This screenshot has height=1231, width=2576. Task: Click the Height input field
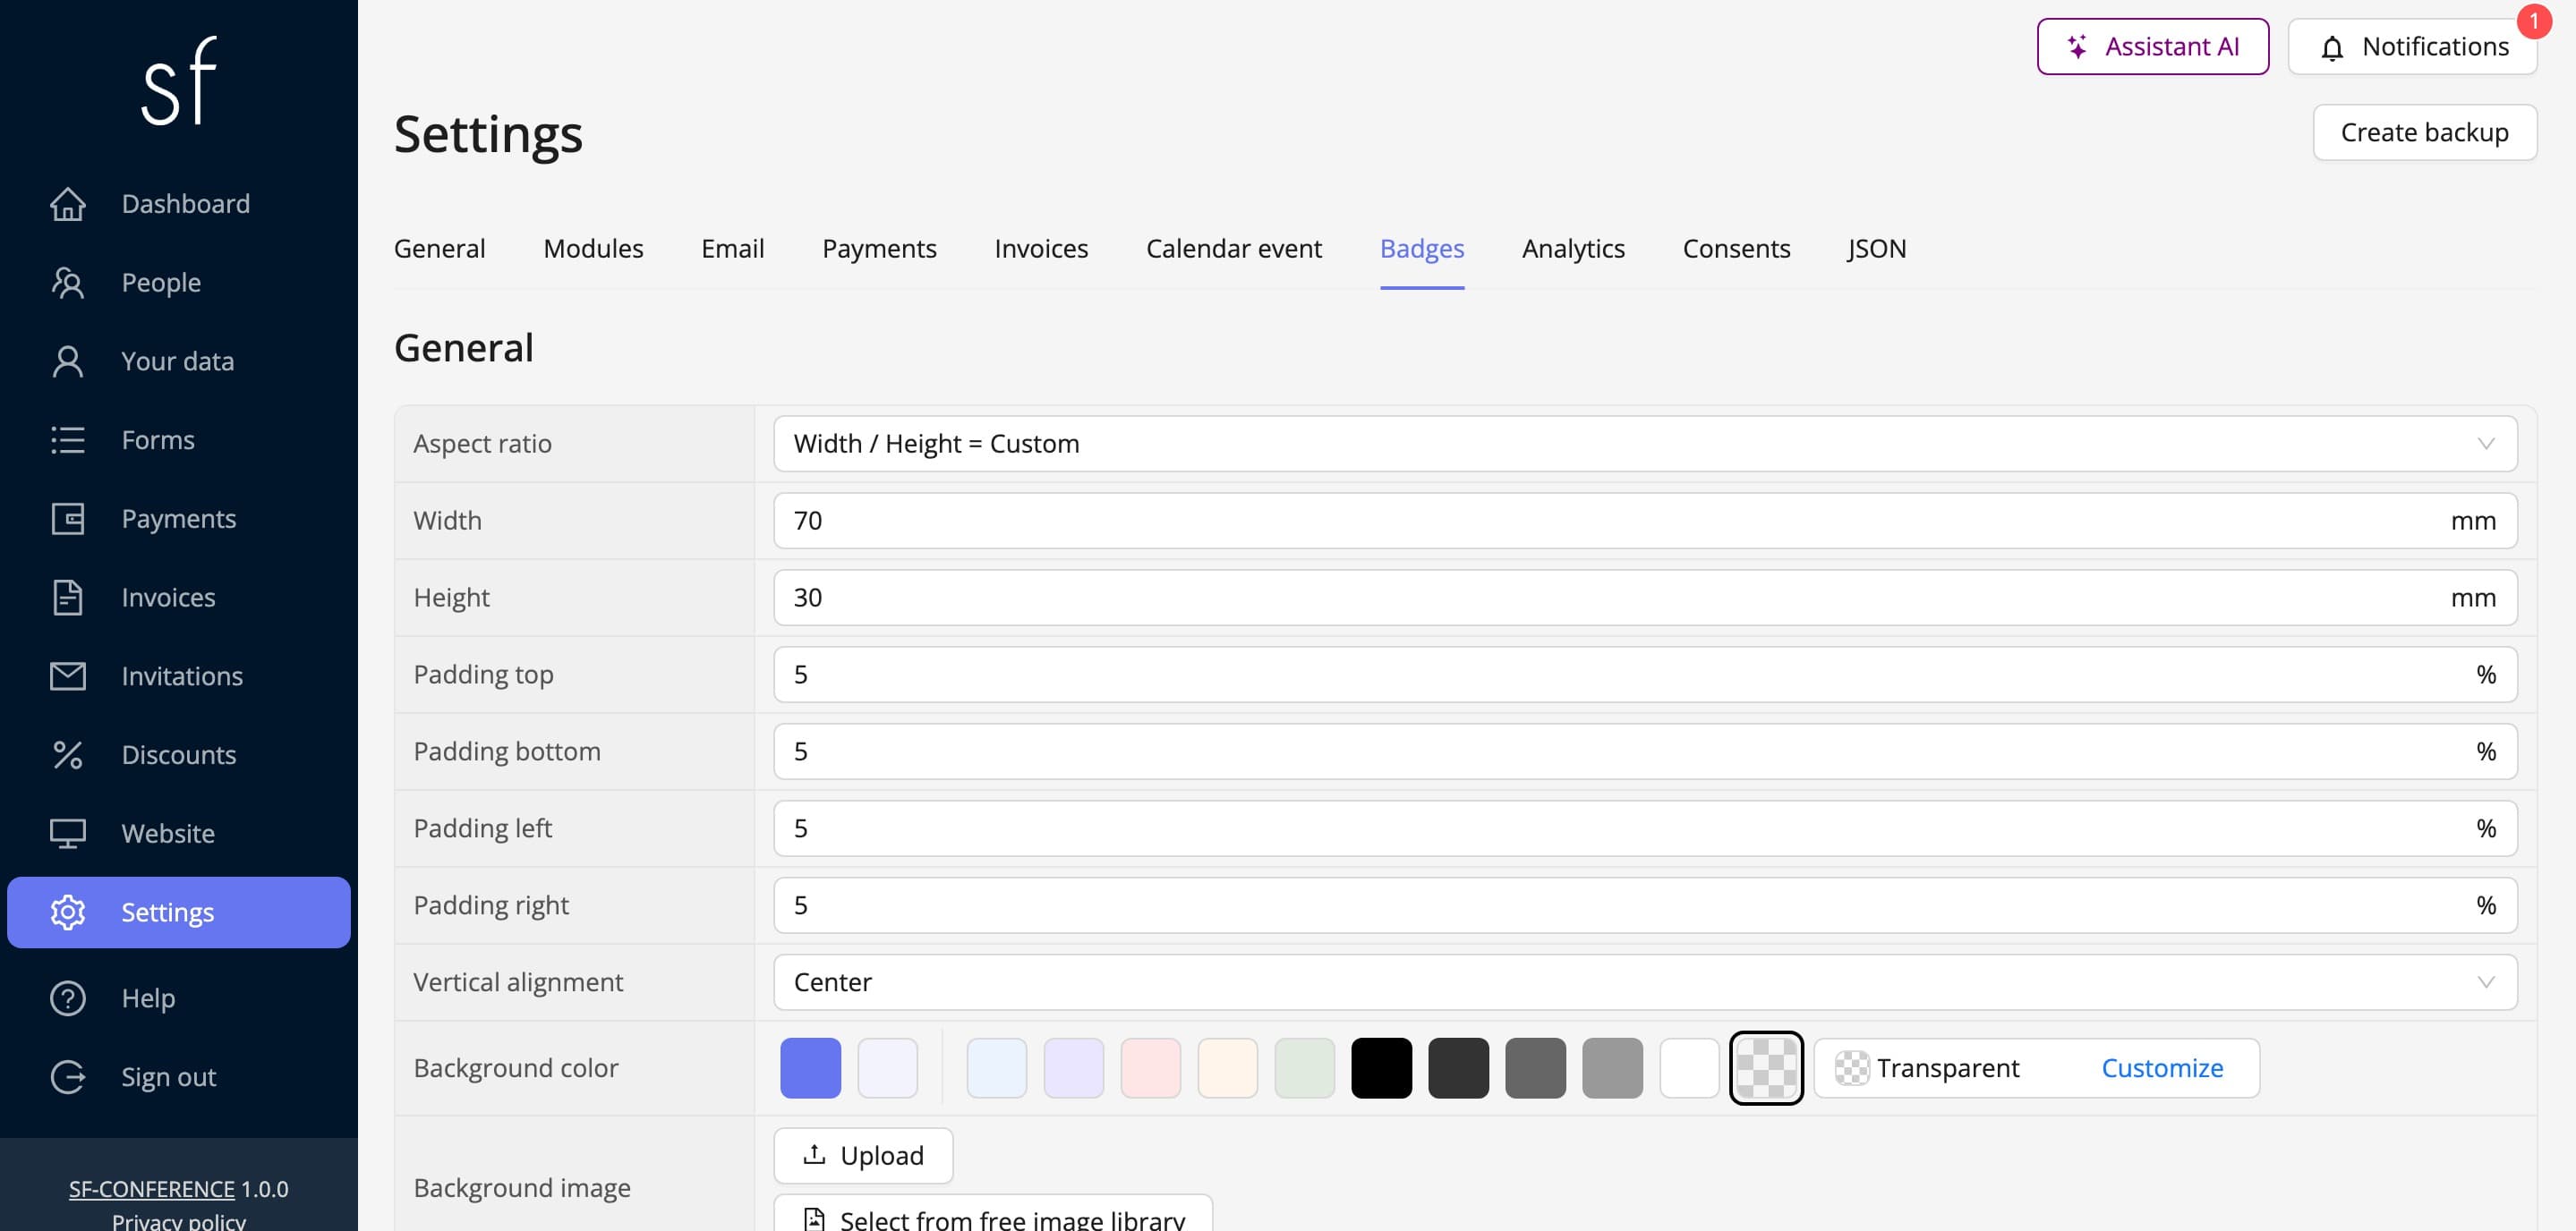tap(1645, 598)
